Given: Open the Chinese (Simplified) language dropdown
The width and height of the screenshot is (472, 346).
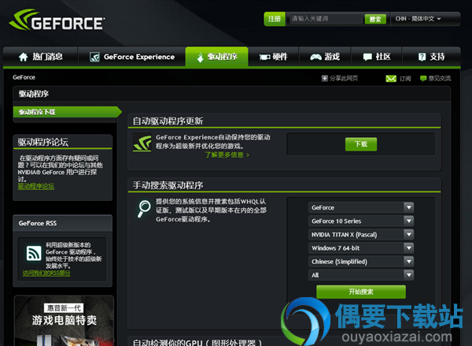Looking at the screenshot, I should 361,262.
